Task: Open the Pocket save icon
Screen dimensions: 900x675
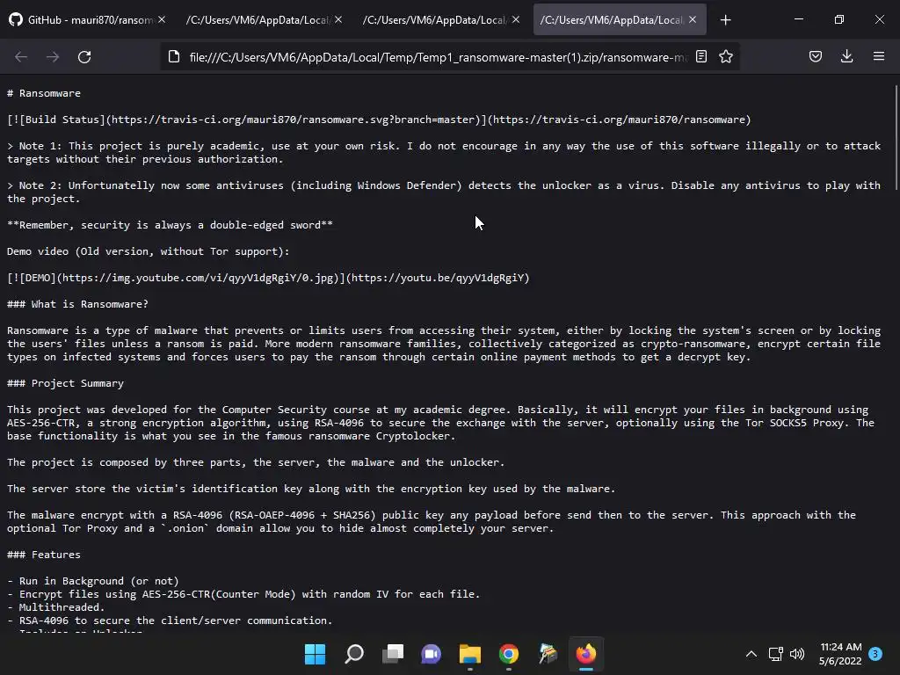Action: [816, 56]
